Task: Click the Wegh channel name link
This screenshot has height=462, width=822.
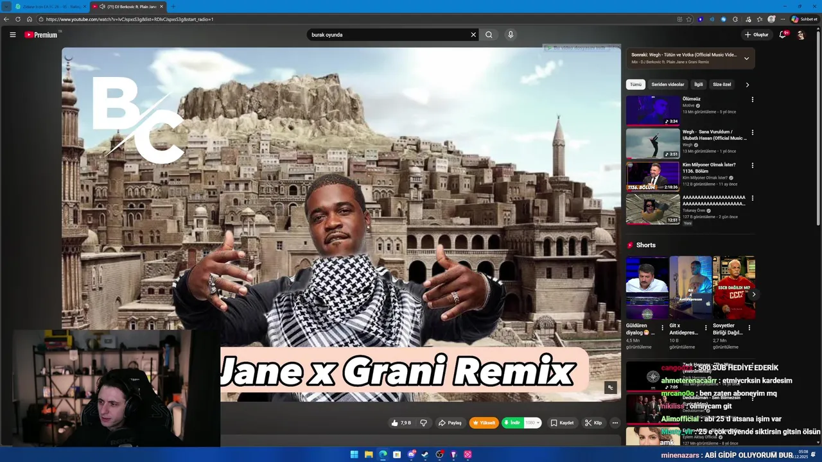Action: click(687, 145)
